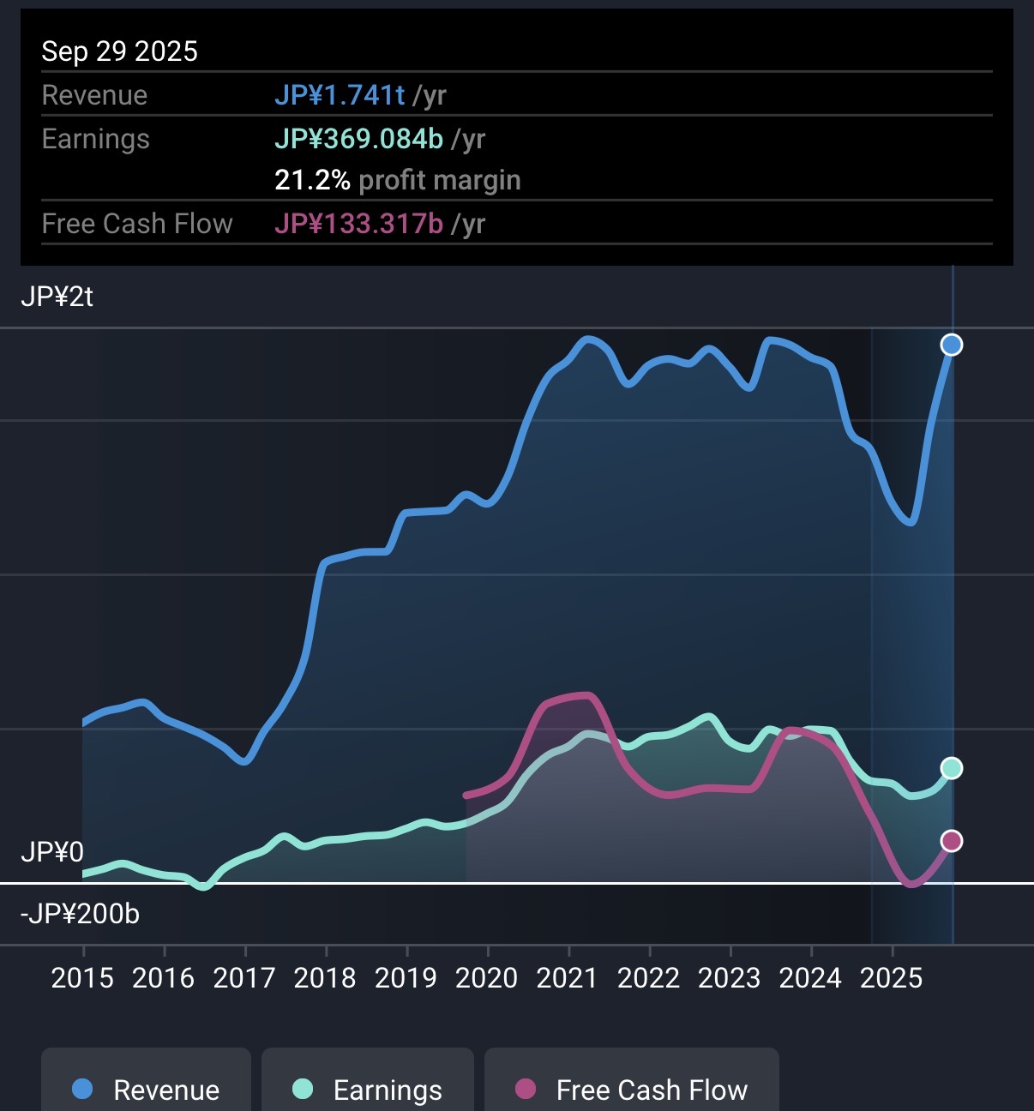Click the JP¥133.317b free cash flow value
This screenshot has width=1034, height=1111.
[x=358, y=224]
